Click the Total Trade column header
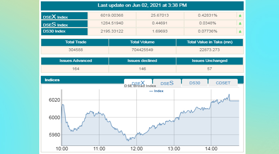 point(75,42)
